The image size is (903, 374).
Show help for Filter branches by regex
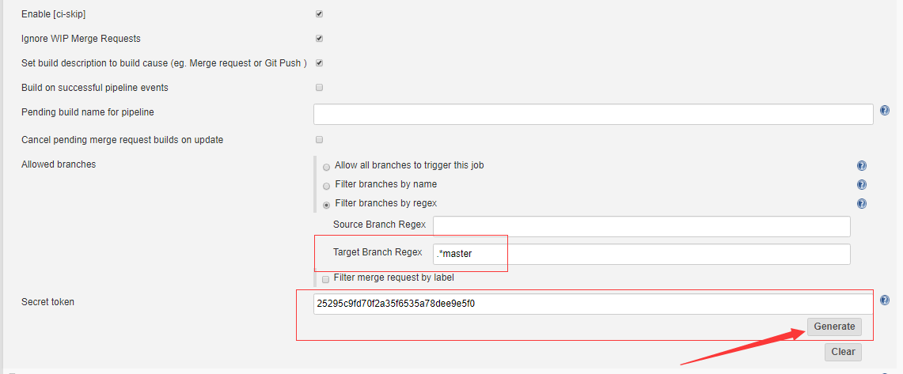coord(861,204)
